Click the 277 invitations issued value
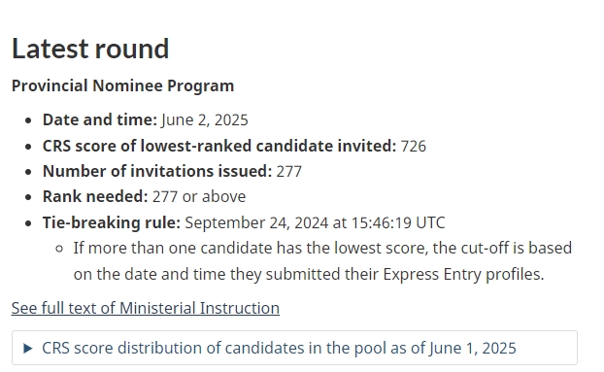604x372 pixels. (x=289, y=172)
